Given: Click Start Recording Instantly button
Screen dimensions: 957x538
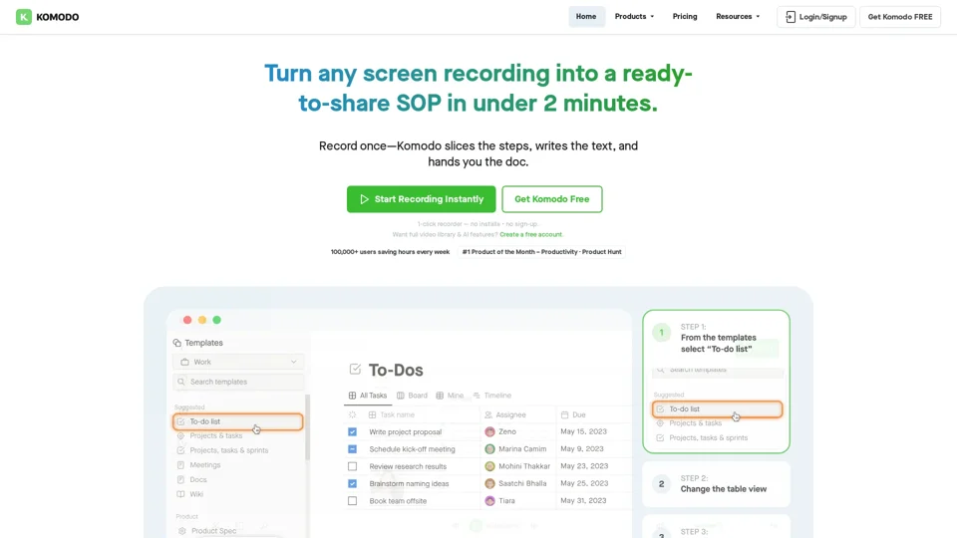Looking at the screenshot, I should 421,199.
